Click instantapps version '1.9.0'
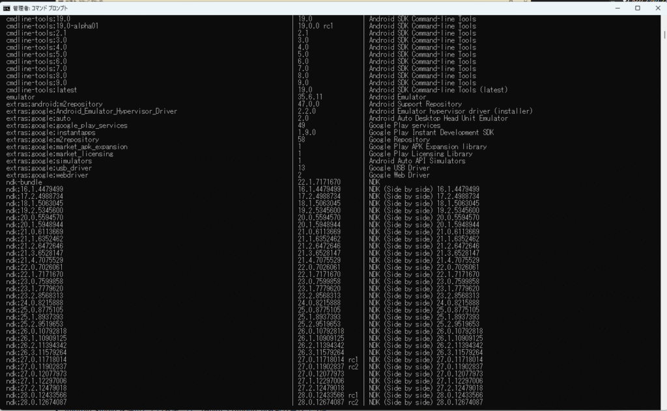 click(x=307, y=133)
